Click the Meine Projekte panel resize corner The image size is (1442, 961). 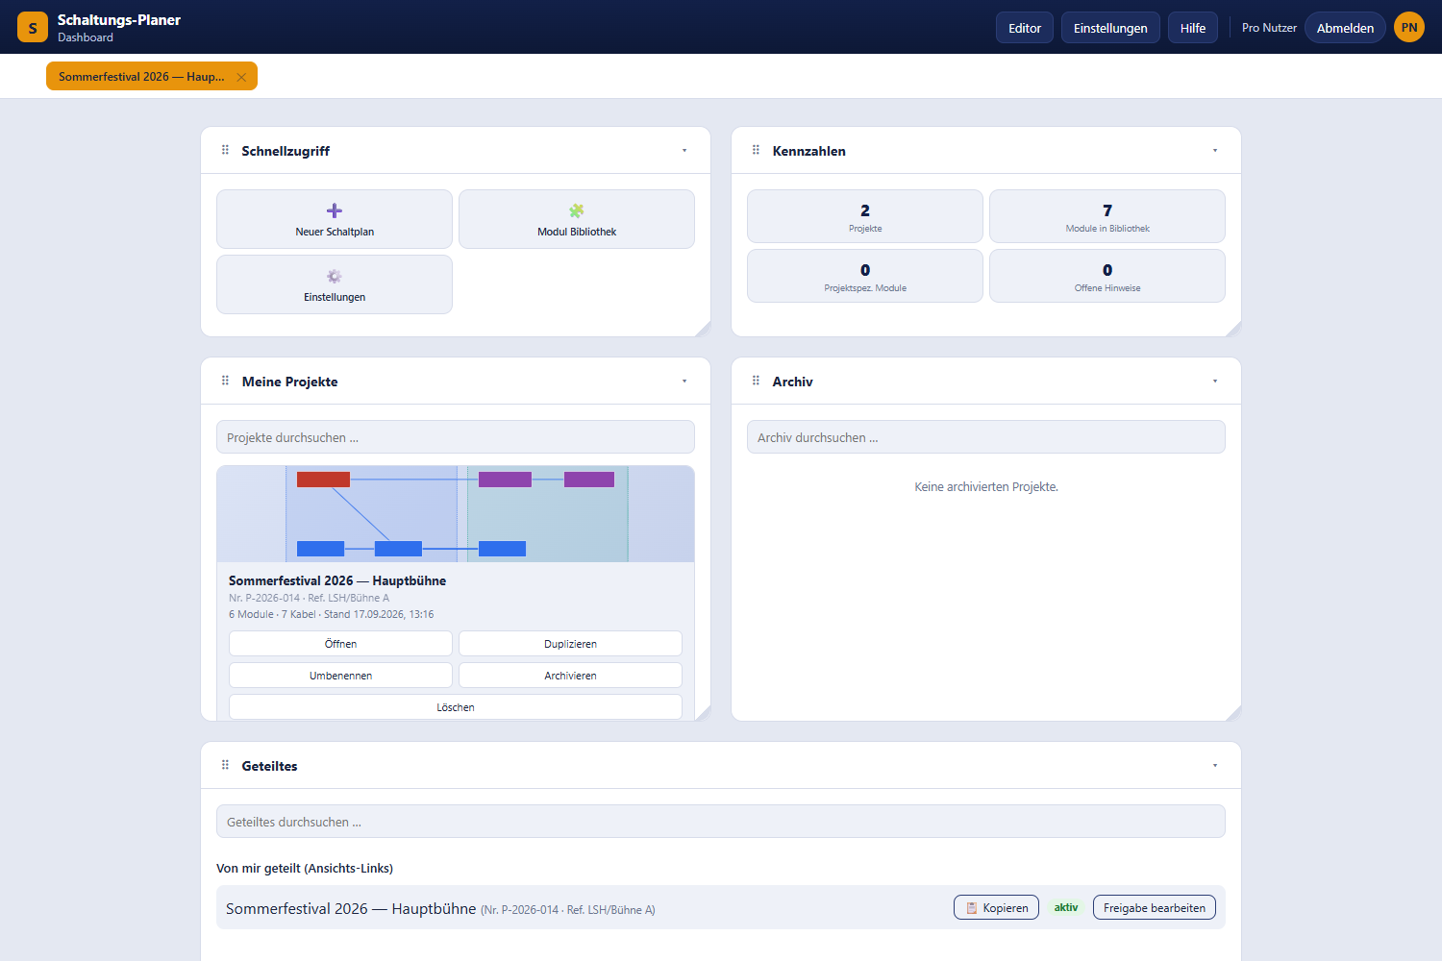(703, 713)
